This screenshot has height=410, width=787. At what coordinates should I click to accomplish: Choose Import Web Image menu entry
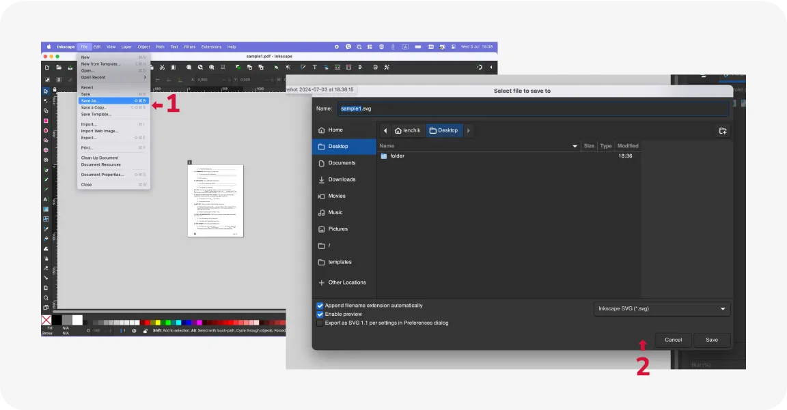pos(113,131)
